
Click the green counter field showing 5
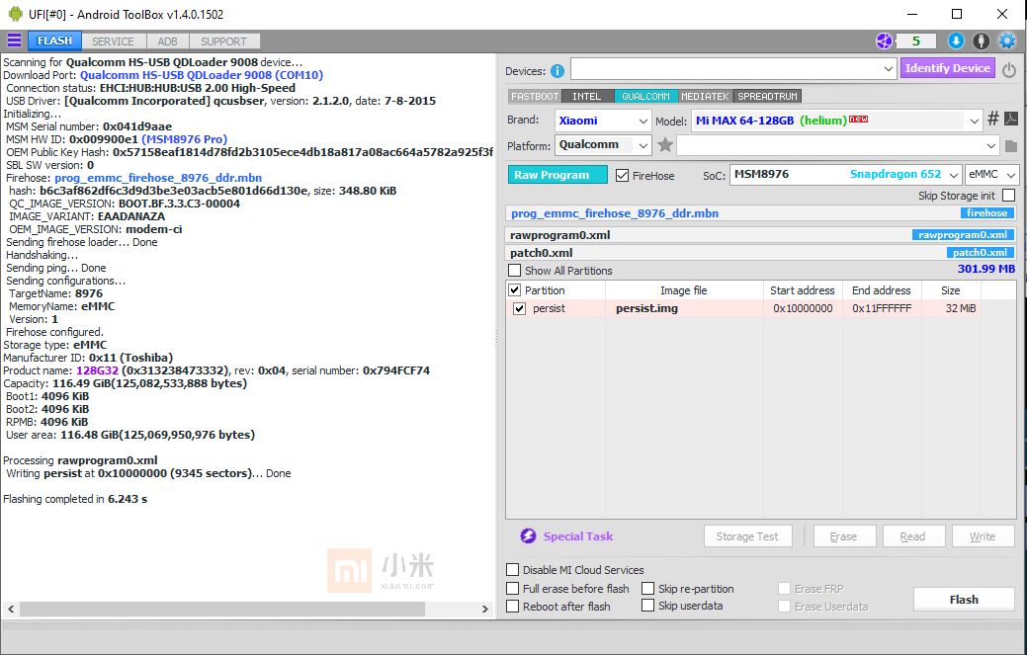[915, 41]
